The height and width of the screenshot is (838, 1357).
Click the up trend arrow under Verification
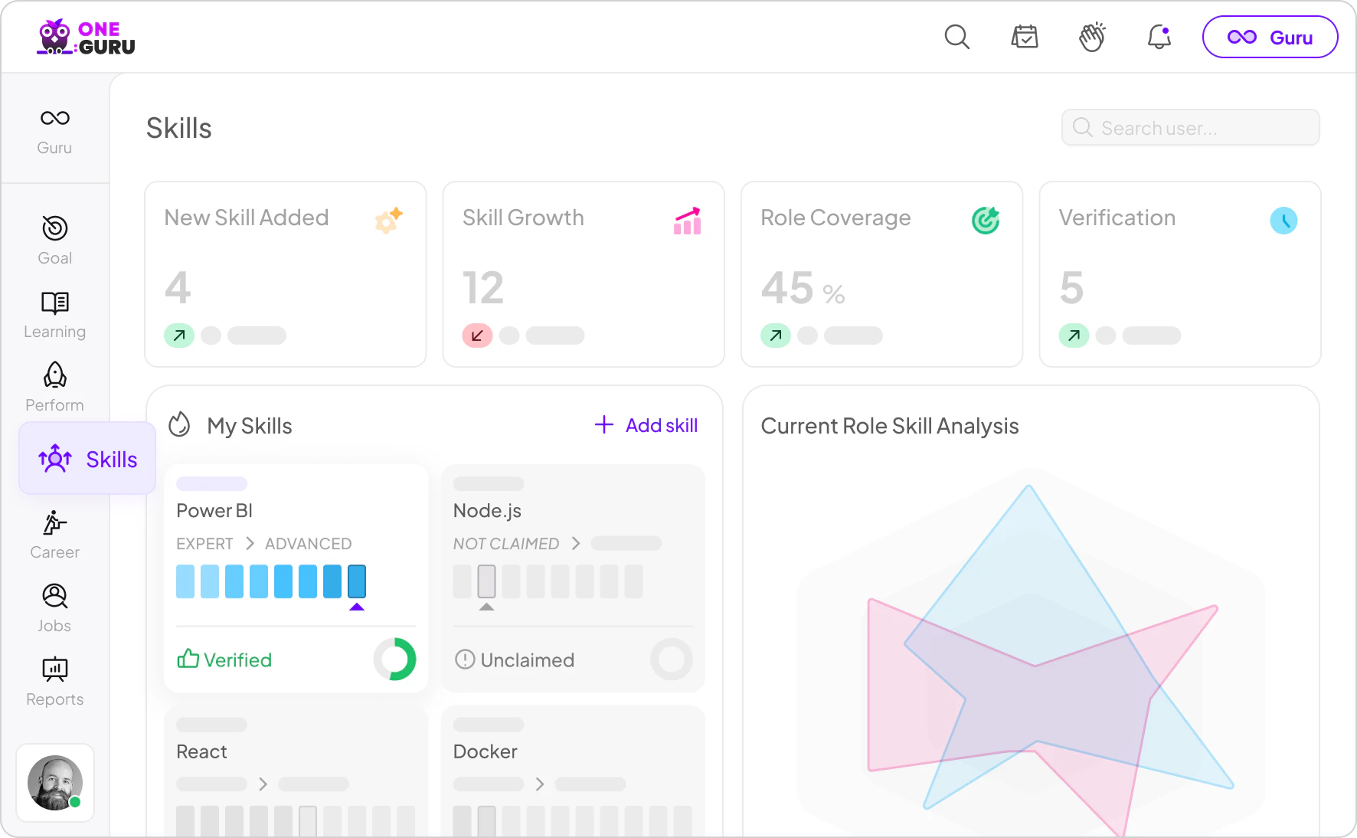1074,336
